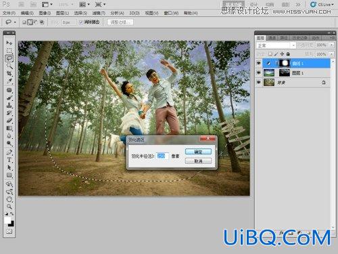
Task: Select the Lasso tool in the toolbox
Action: (x=9, y=58)
